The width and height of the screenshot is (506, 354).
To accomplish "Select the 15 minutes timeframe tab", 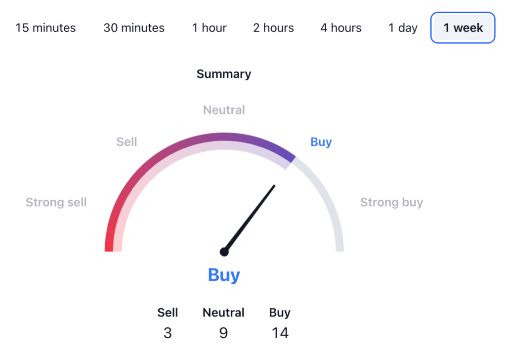I will (x=45, y=28).
